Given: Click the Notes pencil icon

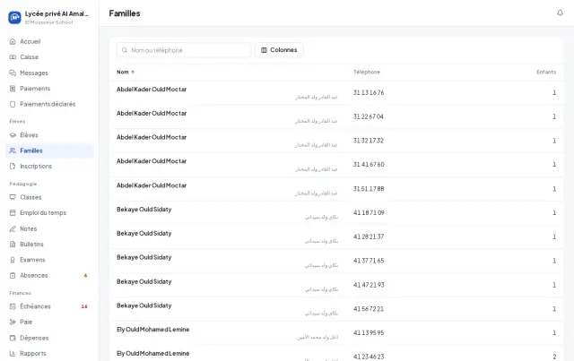Looking at the screenshot, I should 13,228.
